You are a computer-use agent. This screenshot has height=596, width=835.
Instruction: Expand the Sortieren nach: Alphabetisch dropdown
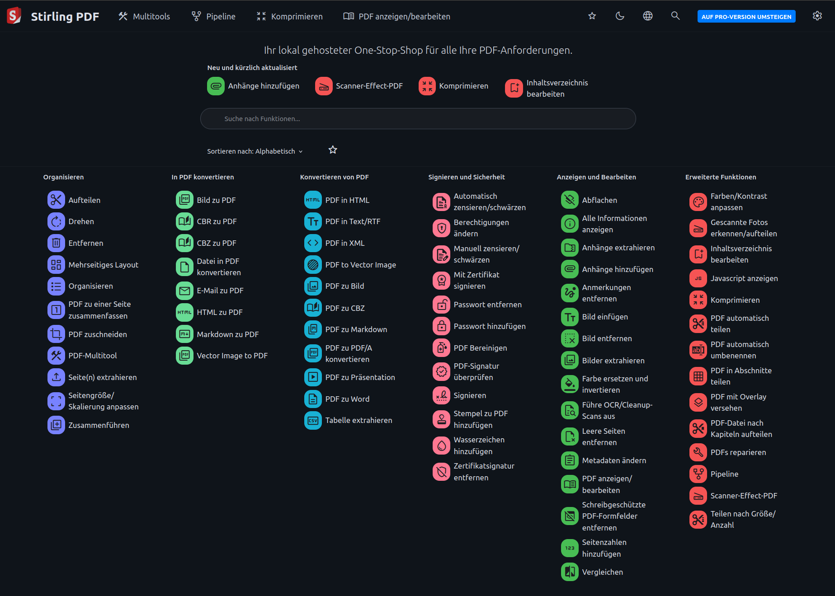pos(255,151)
